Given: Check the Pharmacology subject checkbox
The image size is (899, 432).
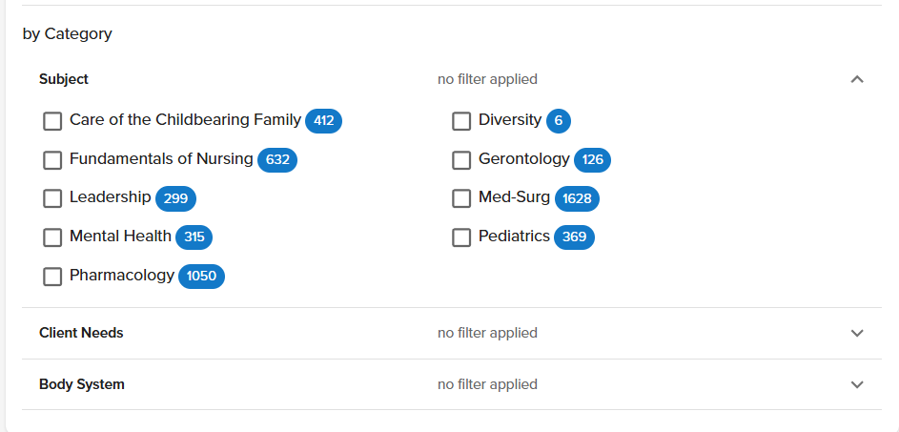Looking at the screenshot, I should pyautogui.click(x=52, y=277).
